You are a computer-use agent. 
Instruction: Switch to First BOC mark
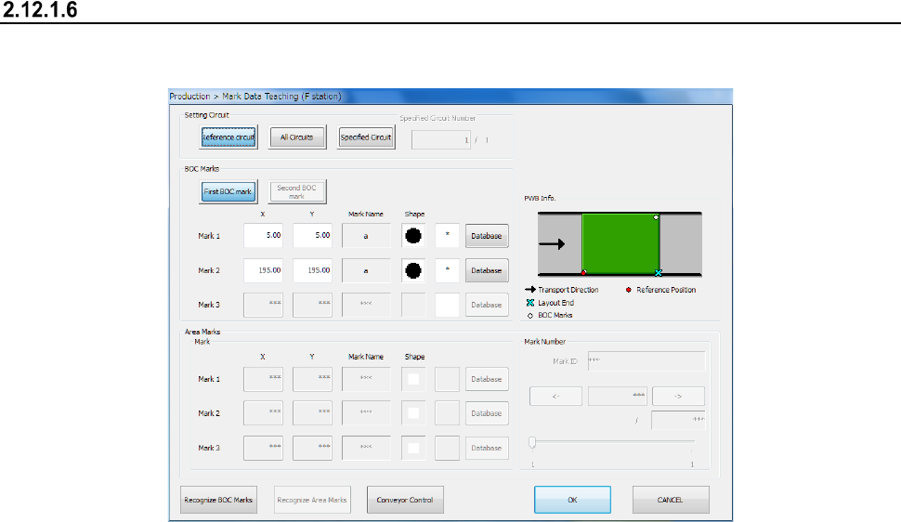(229, 191)
